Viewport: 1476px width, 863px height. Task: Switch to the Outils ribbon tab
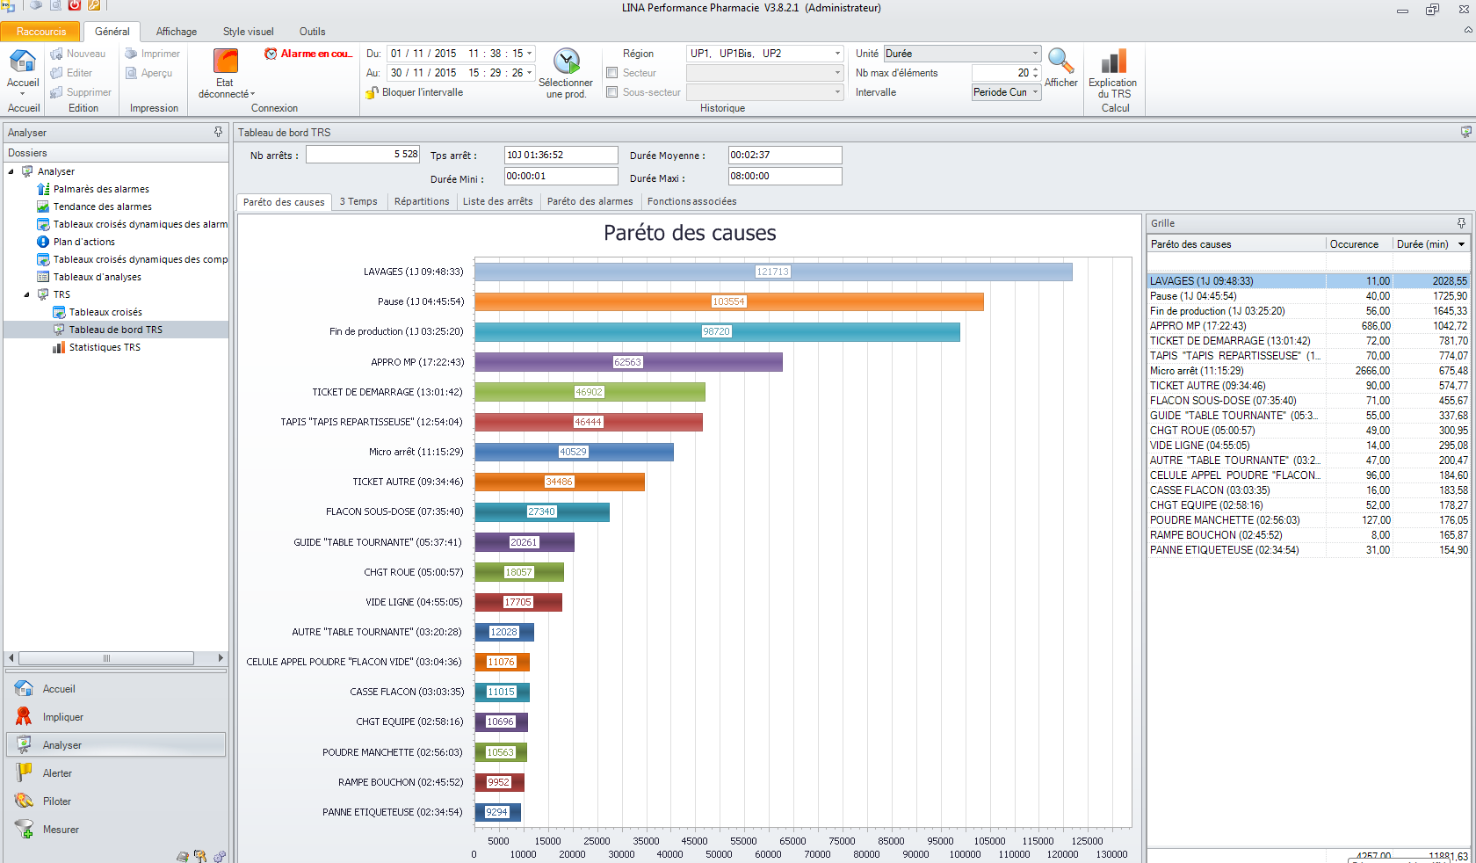coord(312,32)
